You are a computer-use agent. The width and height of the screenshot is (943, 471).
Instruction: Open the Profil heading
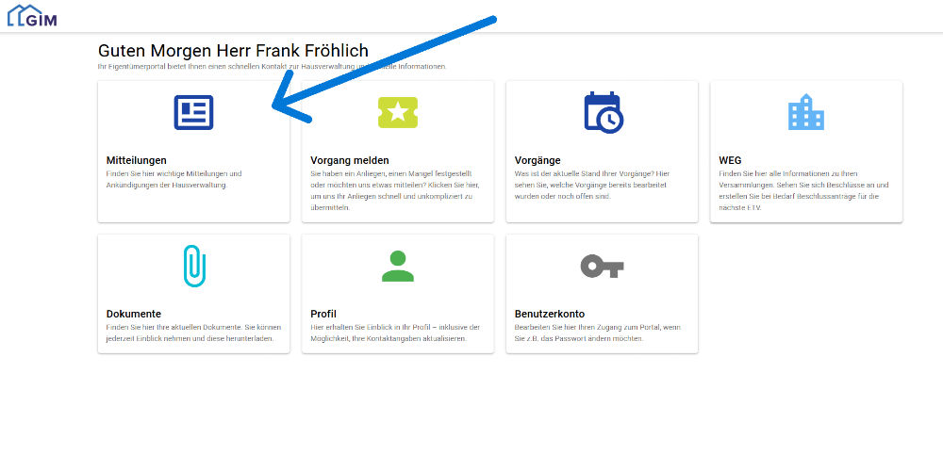323,314
